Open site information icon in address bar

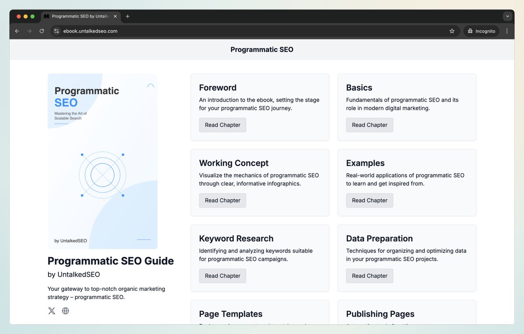click(x=56, y=31)
